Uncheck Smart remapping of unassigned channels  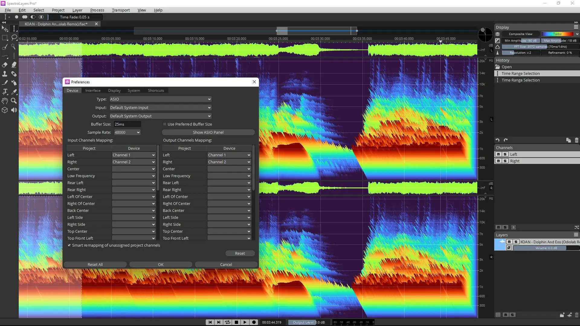pos(69,245)
